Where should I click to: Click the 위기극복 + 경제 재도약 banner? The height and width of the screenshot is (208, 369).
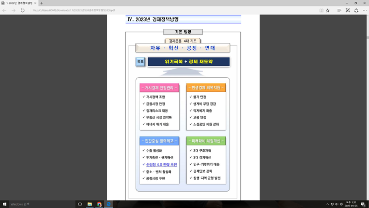(189, 62)
